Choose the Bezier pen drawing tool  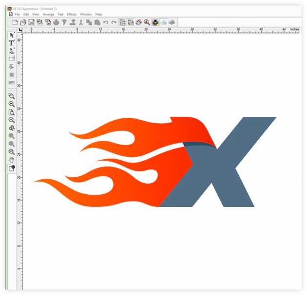point(12,51)
